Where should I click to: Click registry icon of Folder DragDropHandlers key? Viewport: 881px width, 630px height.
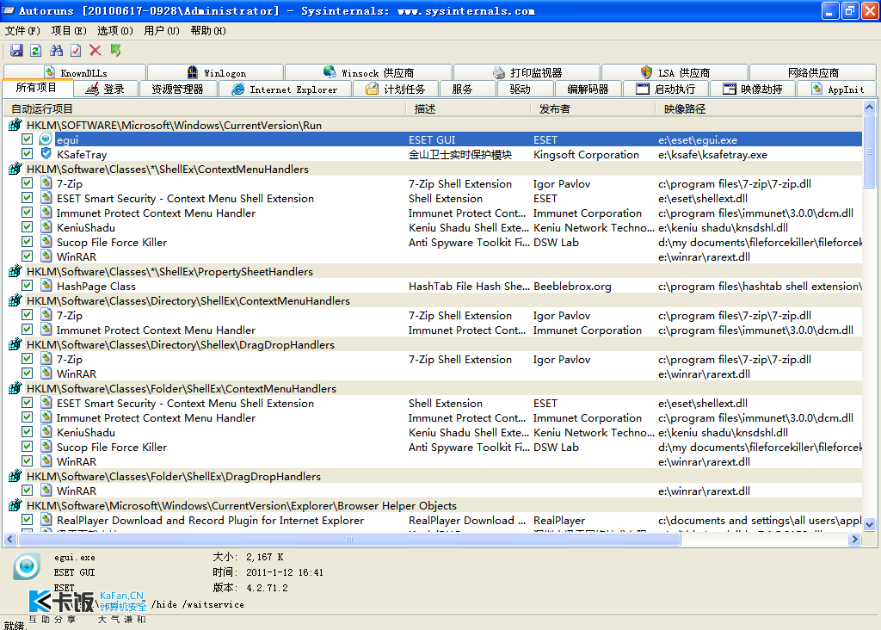(15, 476)
